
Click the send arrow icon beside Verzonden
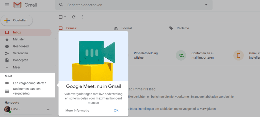pos(7,53)
